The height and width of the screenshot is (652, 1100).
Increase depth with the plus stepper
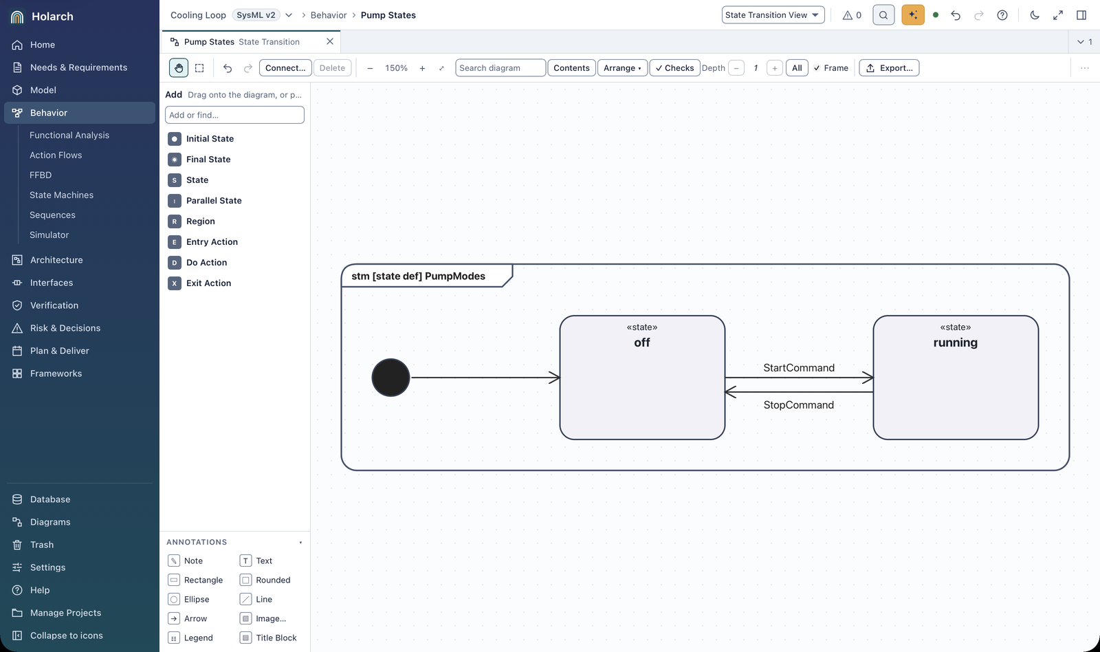point(775,68)
